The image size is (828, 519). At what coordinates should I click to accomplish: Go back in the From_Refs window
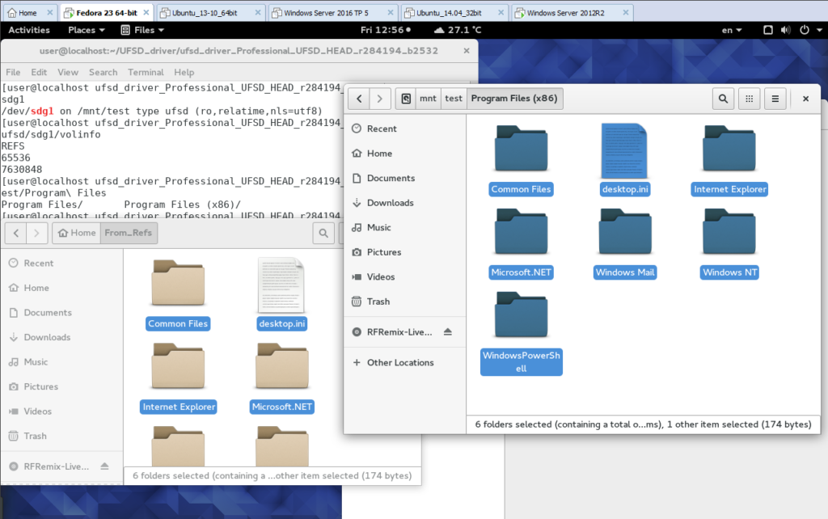[x=16, y=233]
